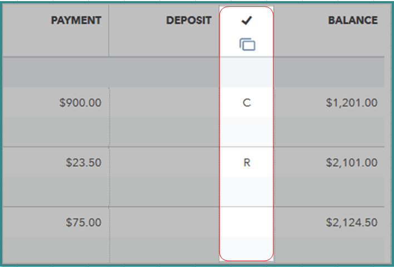
Task: Click the dark gray row under PAYMENT header
Action: pos(56,72)
